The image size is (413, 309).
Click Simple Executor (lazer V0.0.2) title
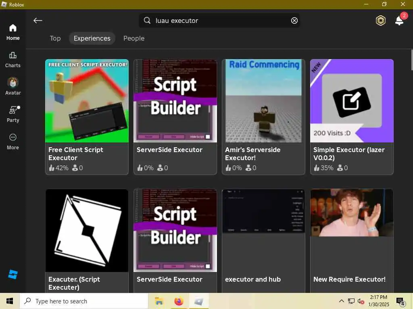(349, 154)
